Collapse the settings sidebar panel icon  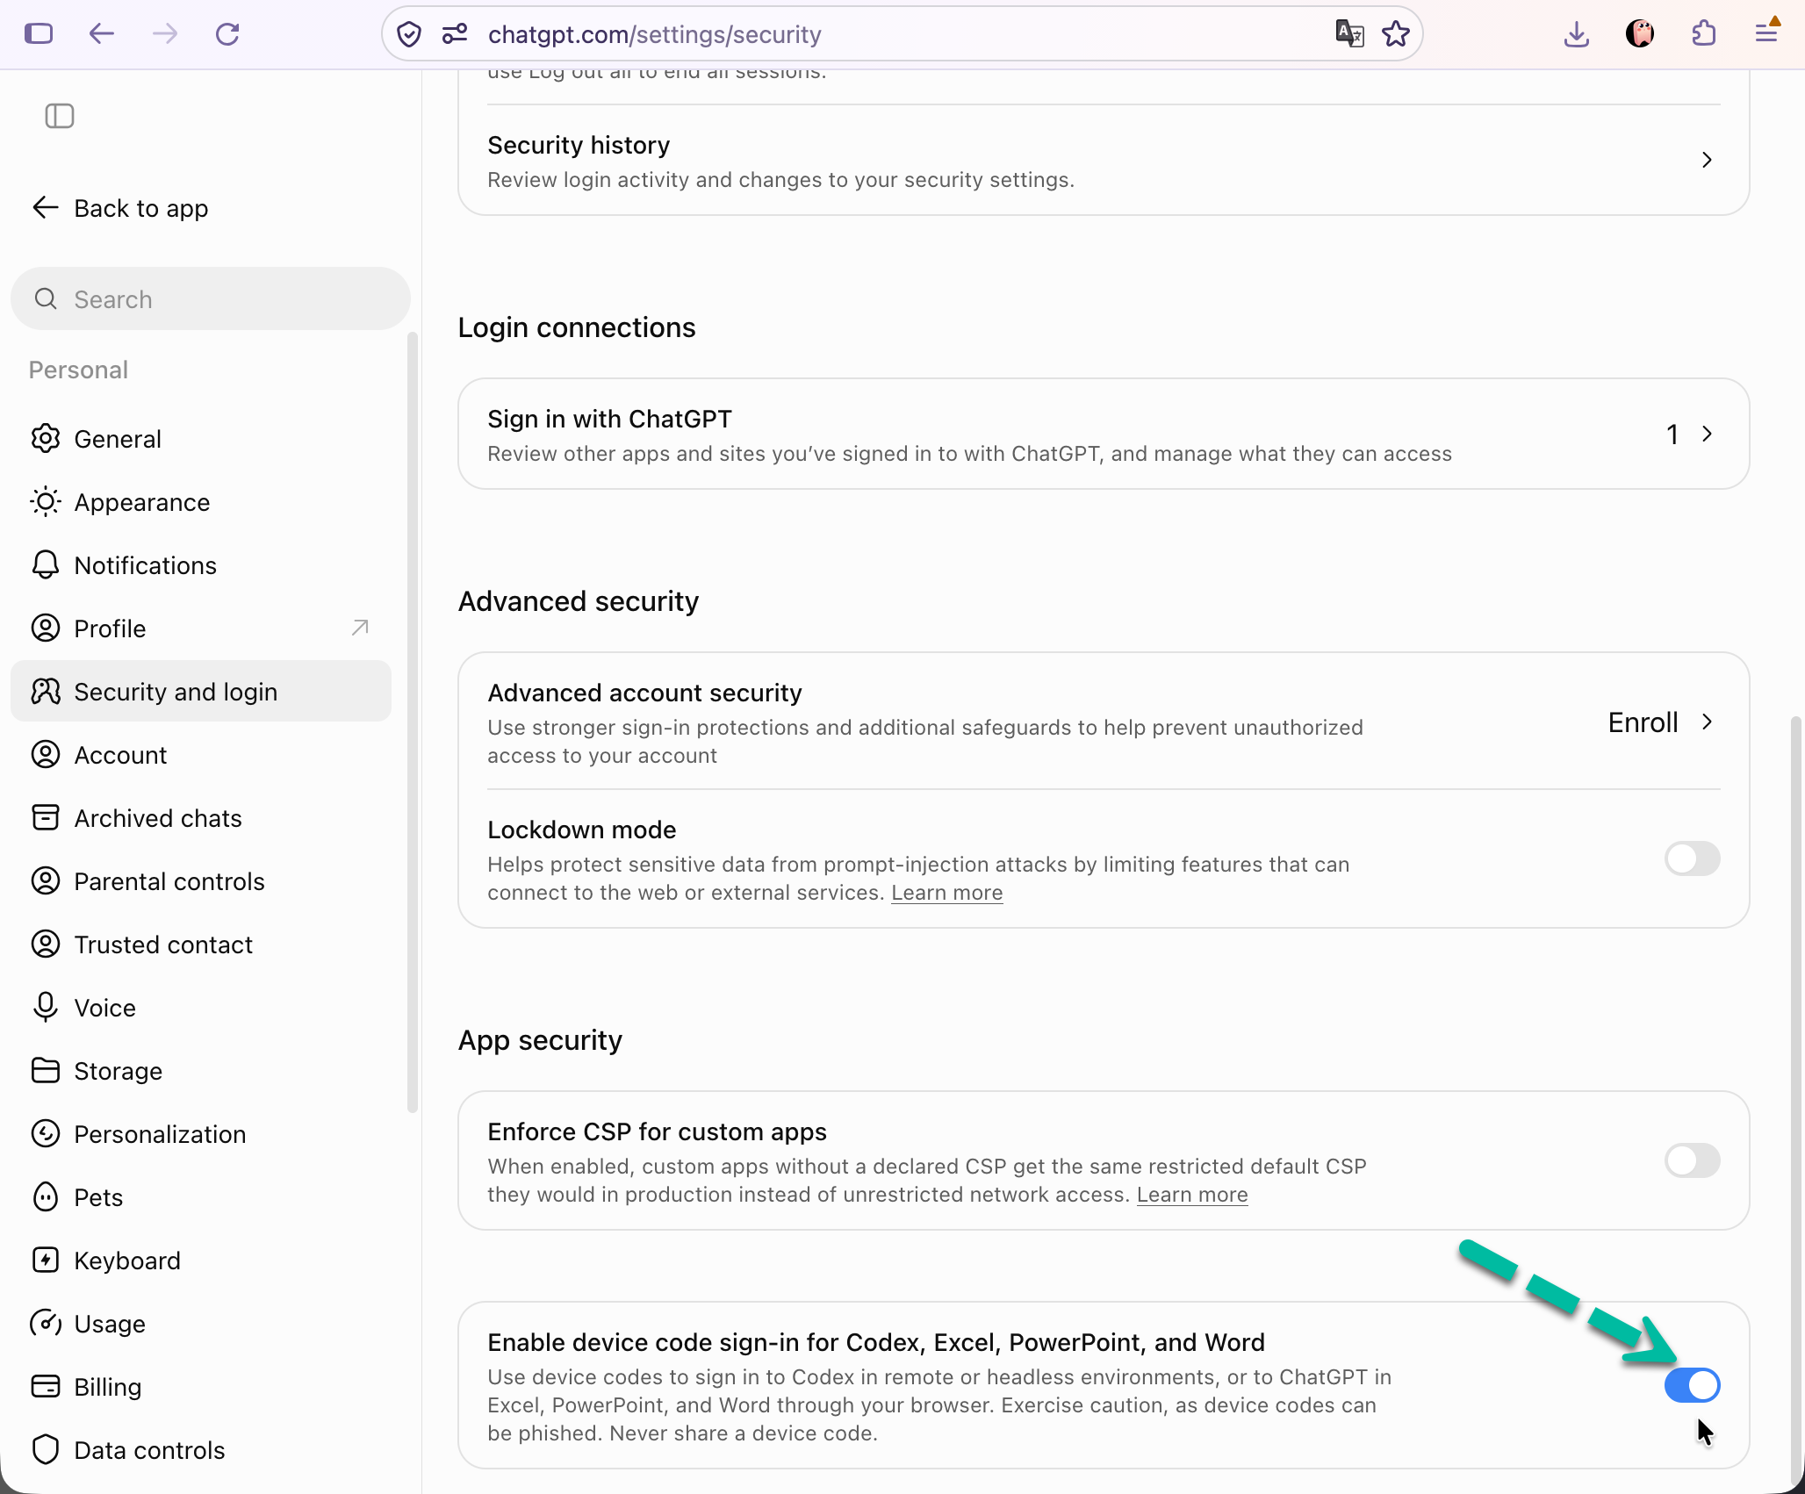coord(60,116)
